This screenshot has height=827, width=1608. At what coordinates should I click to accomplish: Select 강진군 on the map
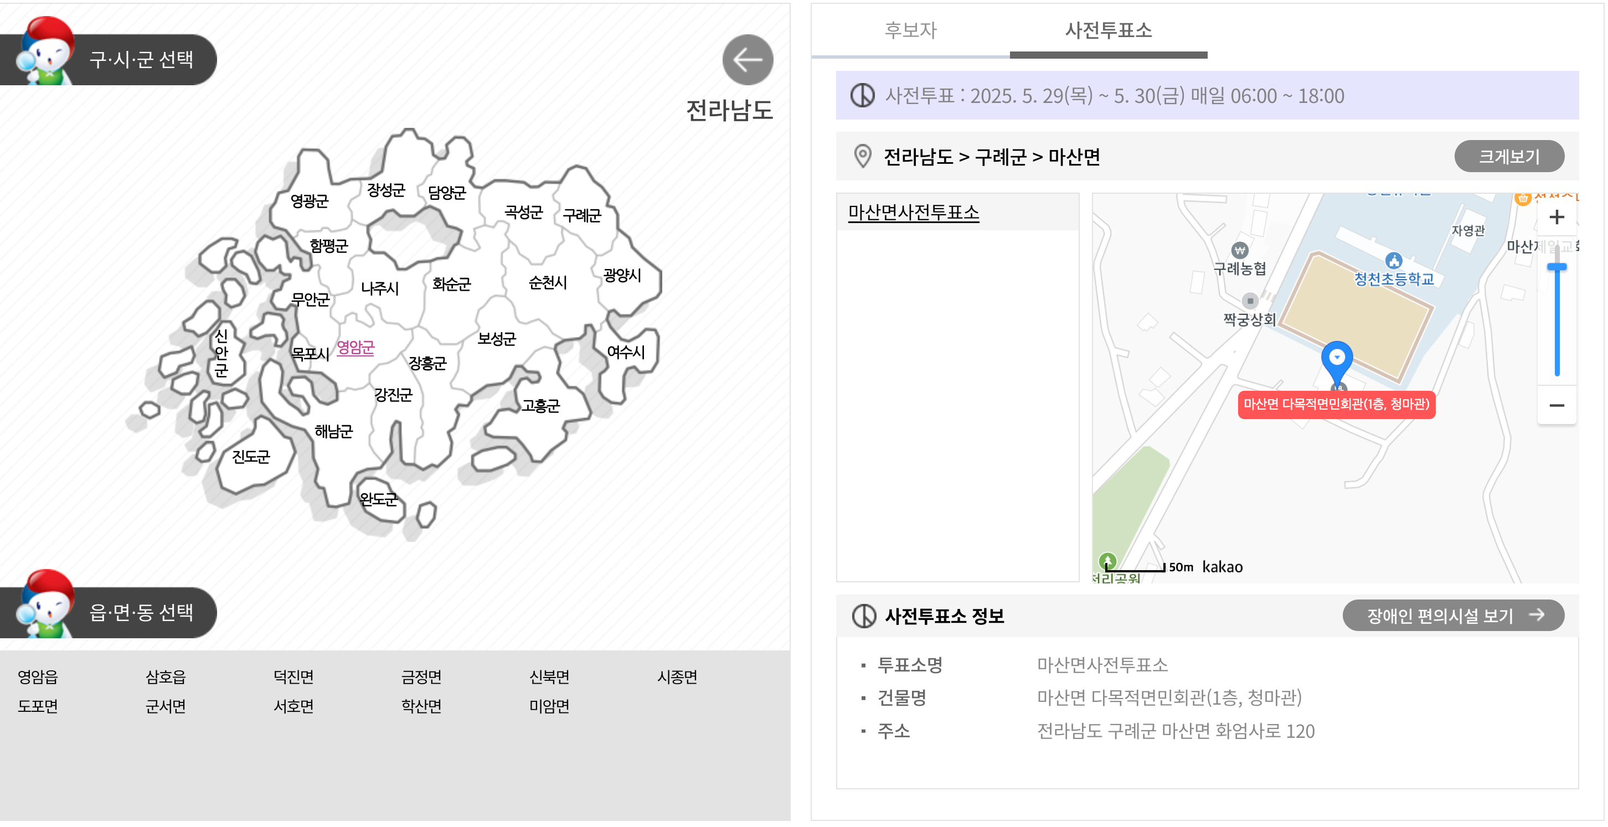point(393,395)
